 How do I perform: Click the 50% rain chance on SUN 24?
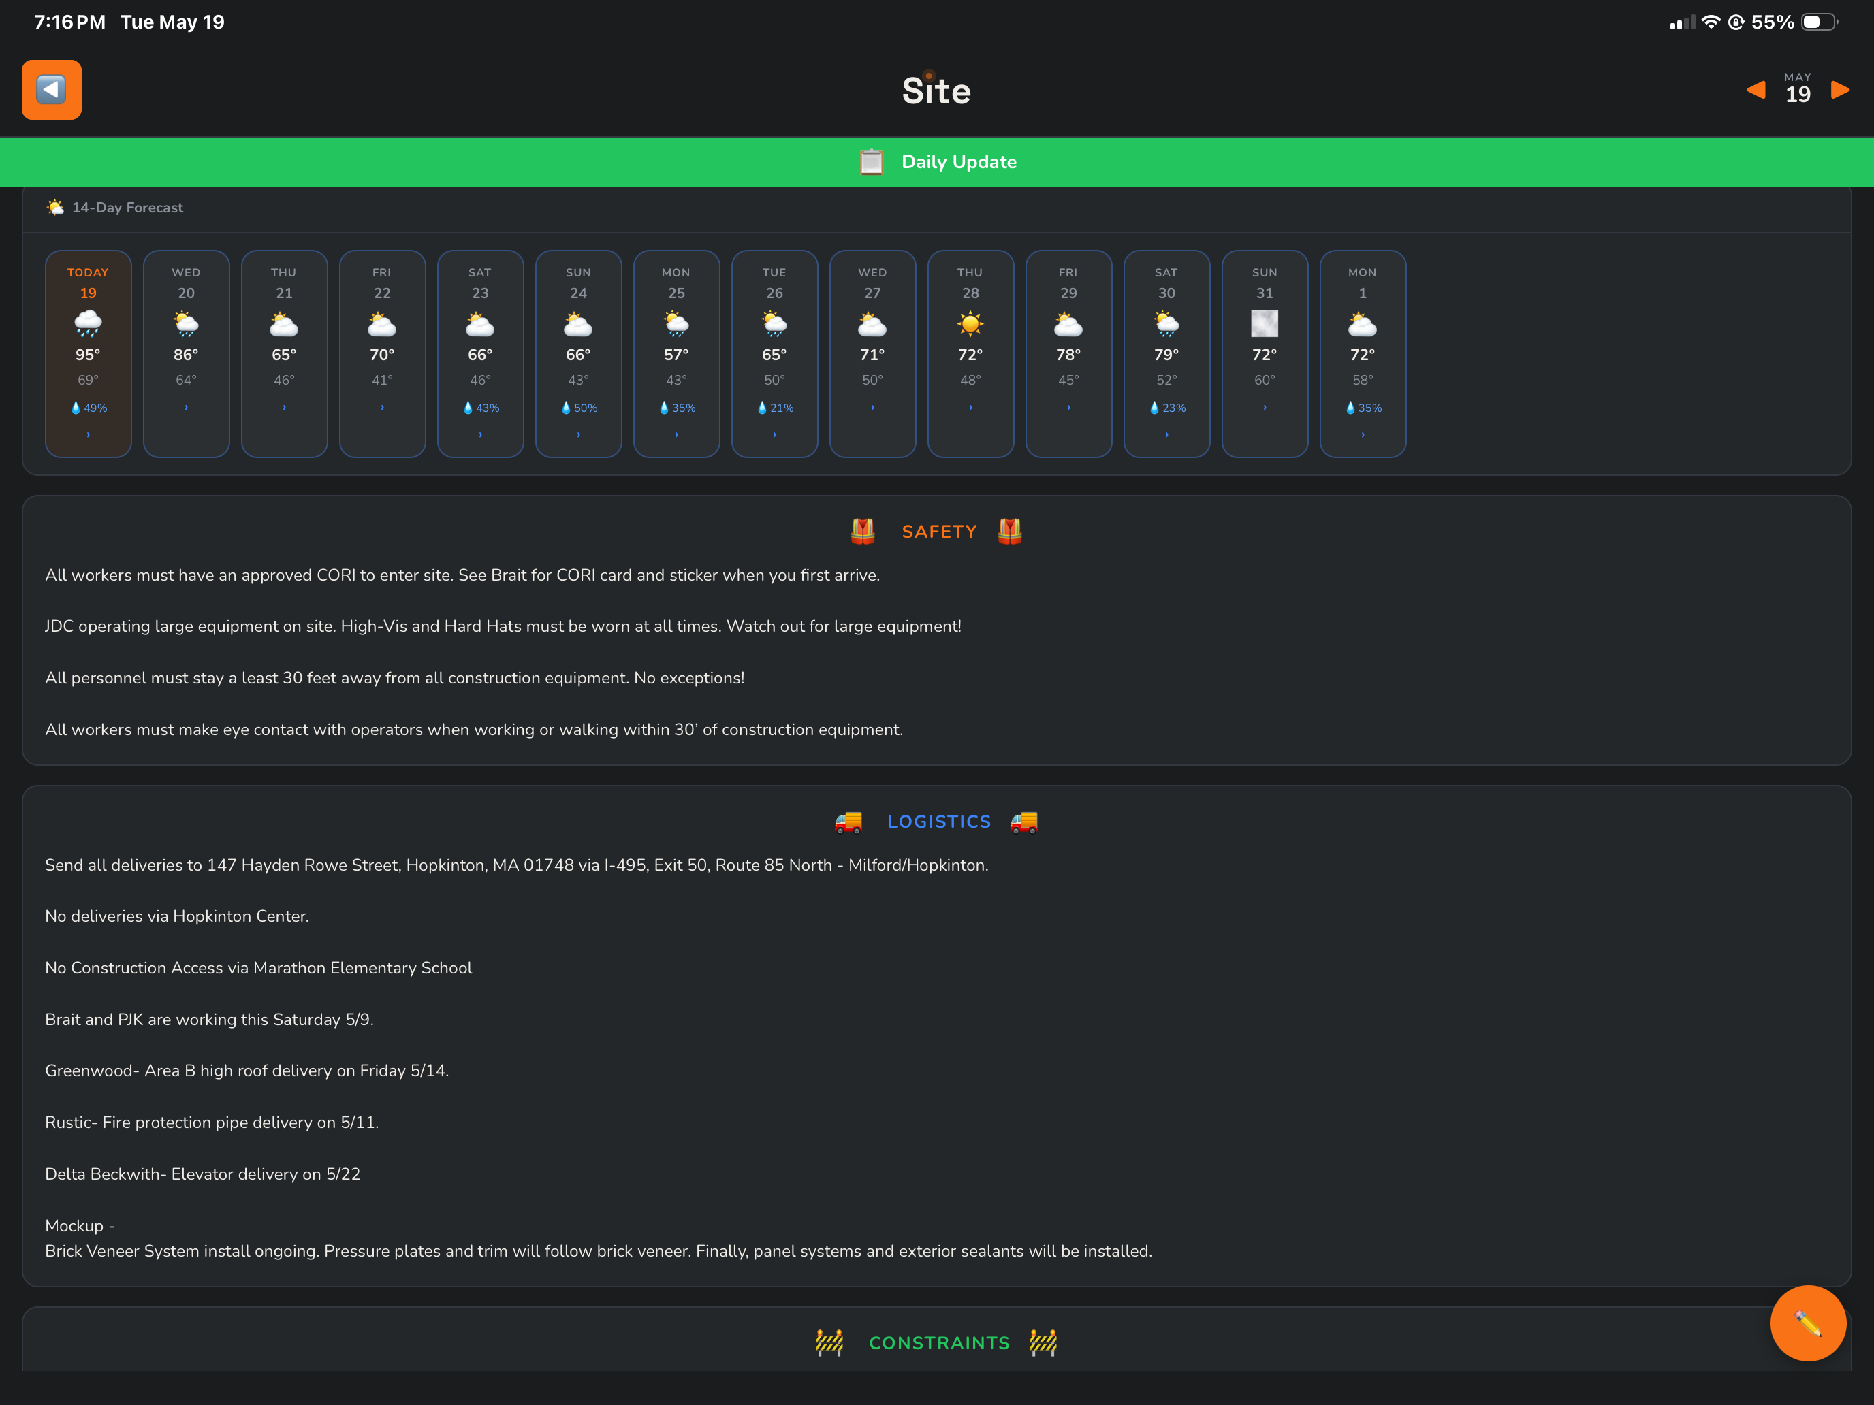click(x=579, y=407)
